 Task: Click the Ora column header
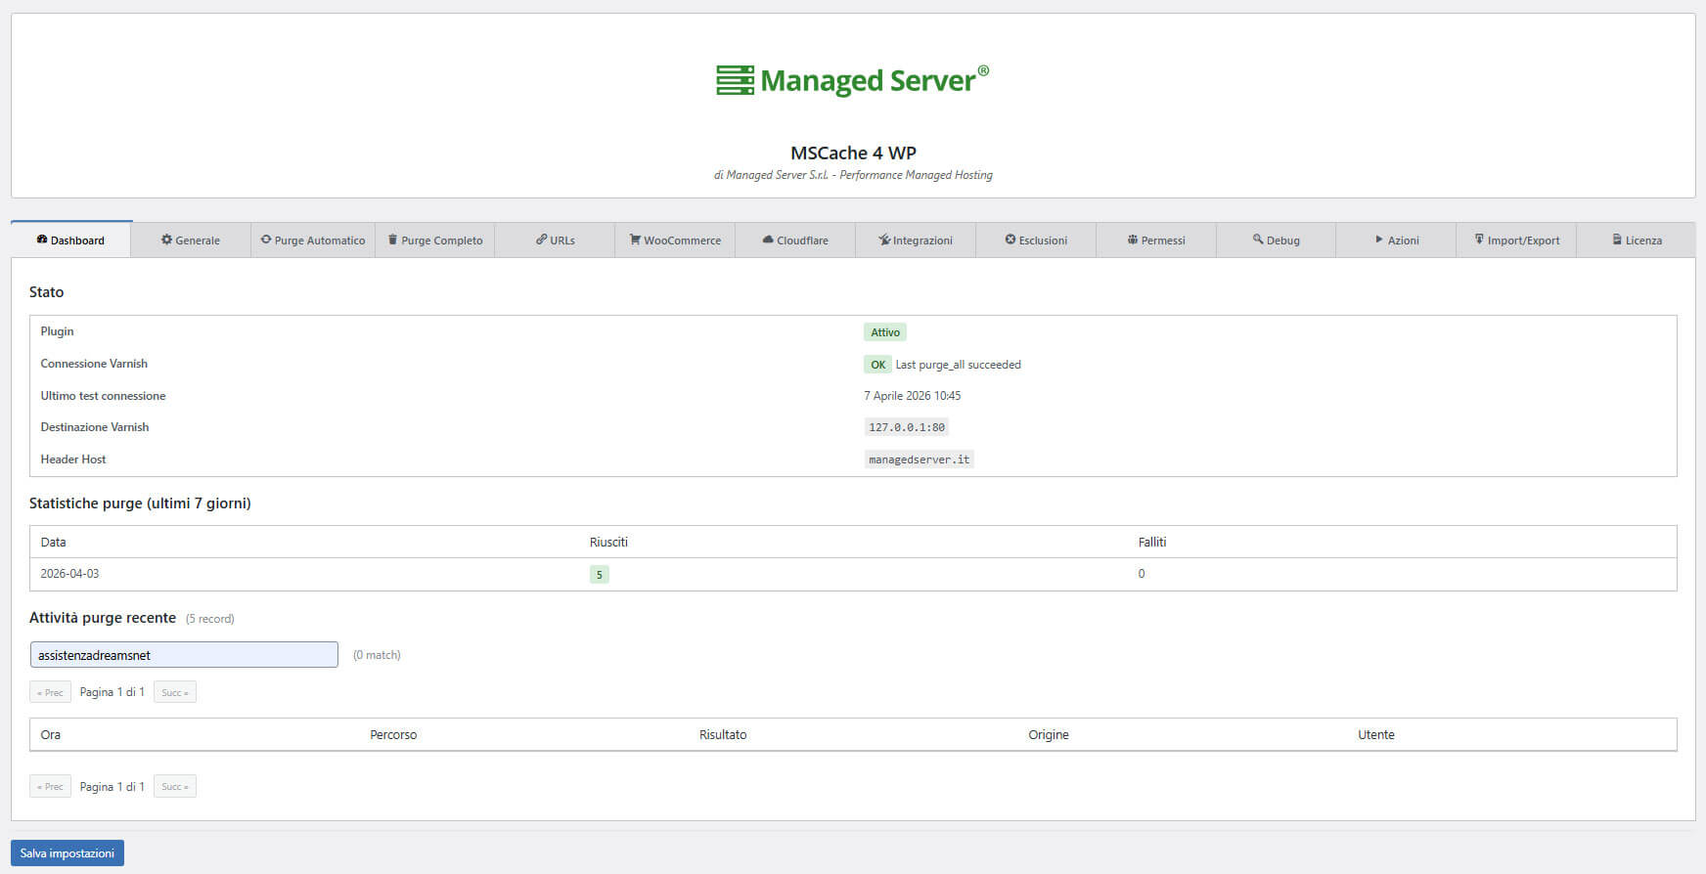coord(51,734)
